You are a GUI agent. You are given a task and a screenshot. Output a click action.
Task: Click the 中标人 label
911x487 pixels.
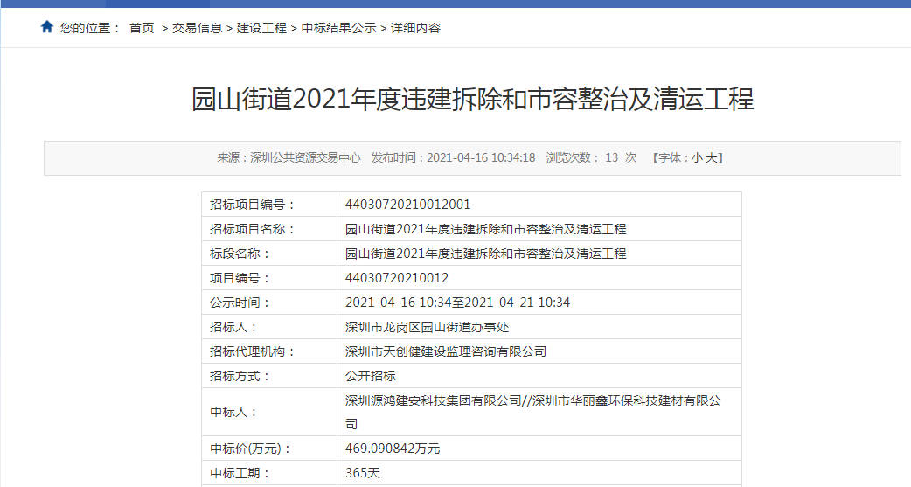pyautogui.click(x=233, y=412)
